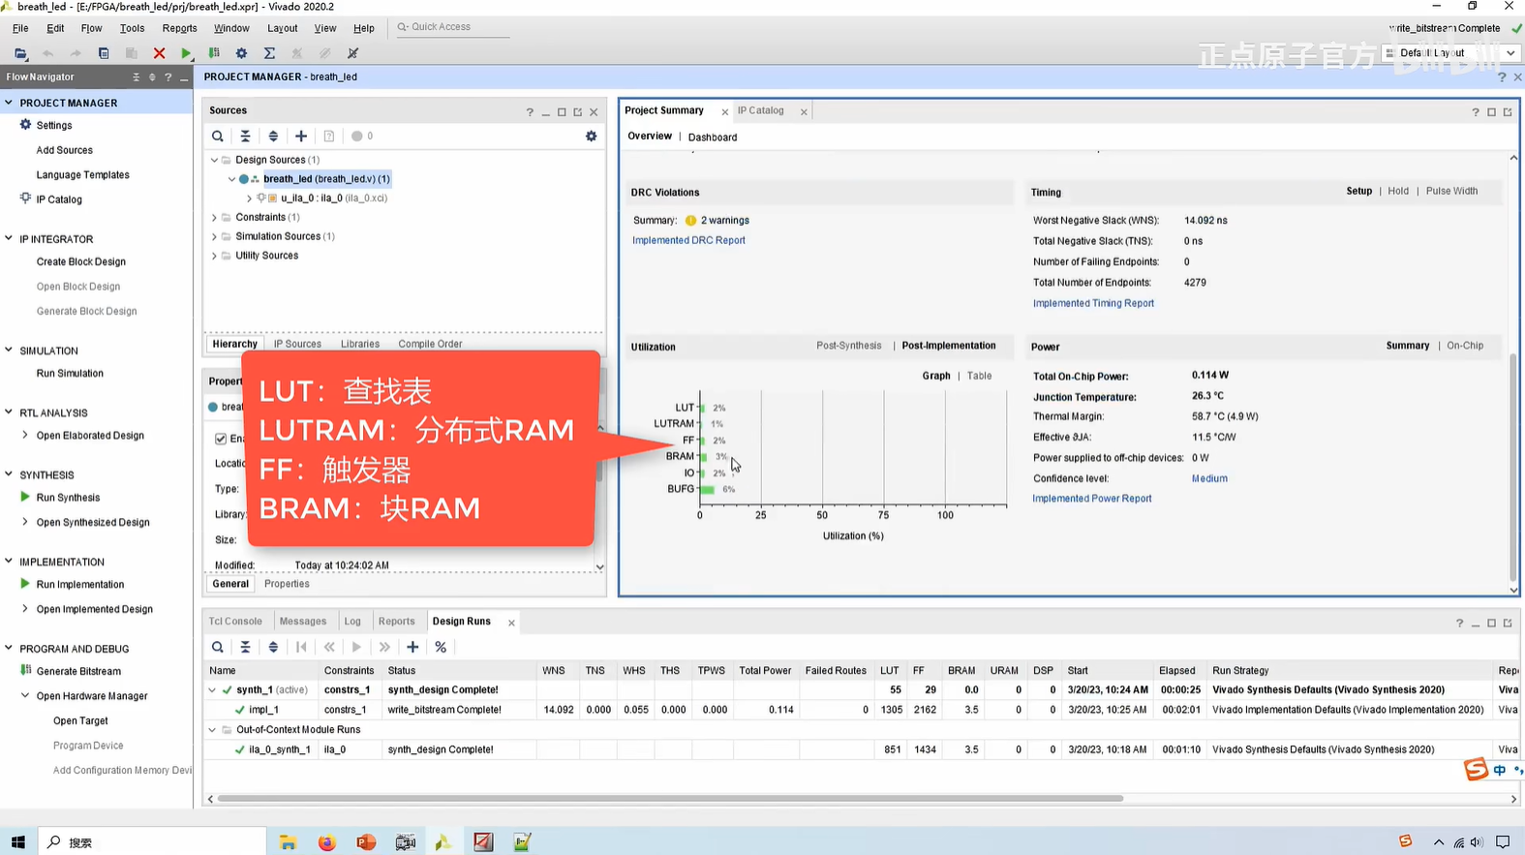Show On-Chip power view
The image size is (1525, 855).
[1465, 346]
